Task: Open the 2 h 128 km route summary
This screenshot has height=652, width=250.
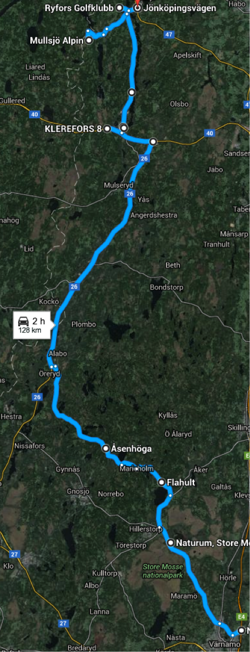Action: pyautogui.click(x=34, y=325)
